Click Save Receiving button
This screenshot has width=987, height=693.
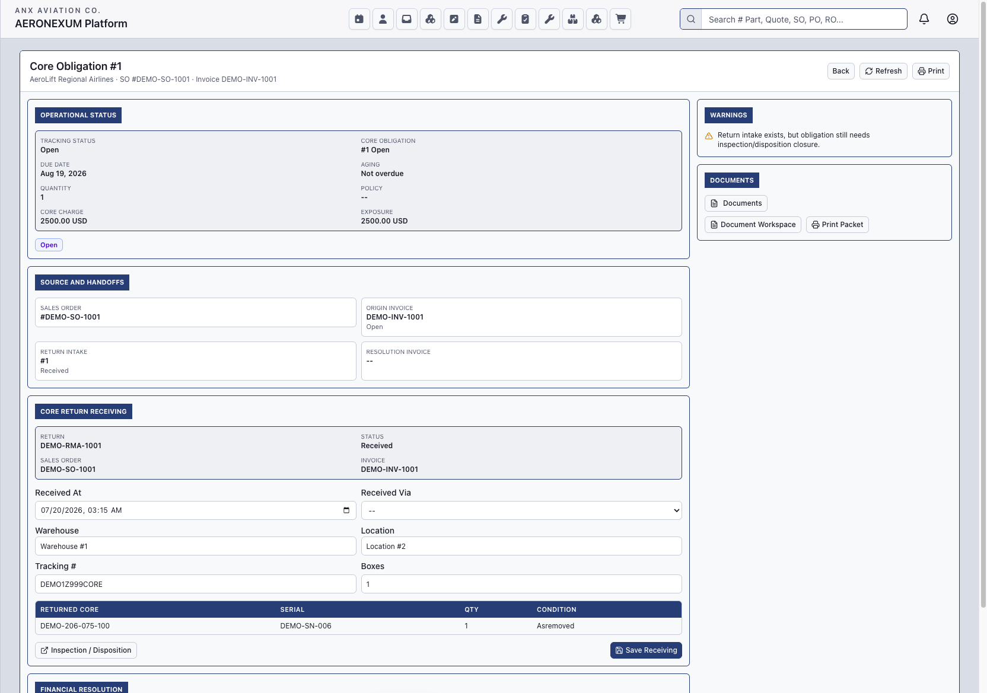point(646,650)
